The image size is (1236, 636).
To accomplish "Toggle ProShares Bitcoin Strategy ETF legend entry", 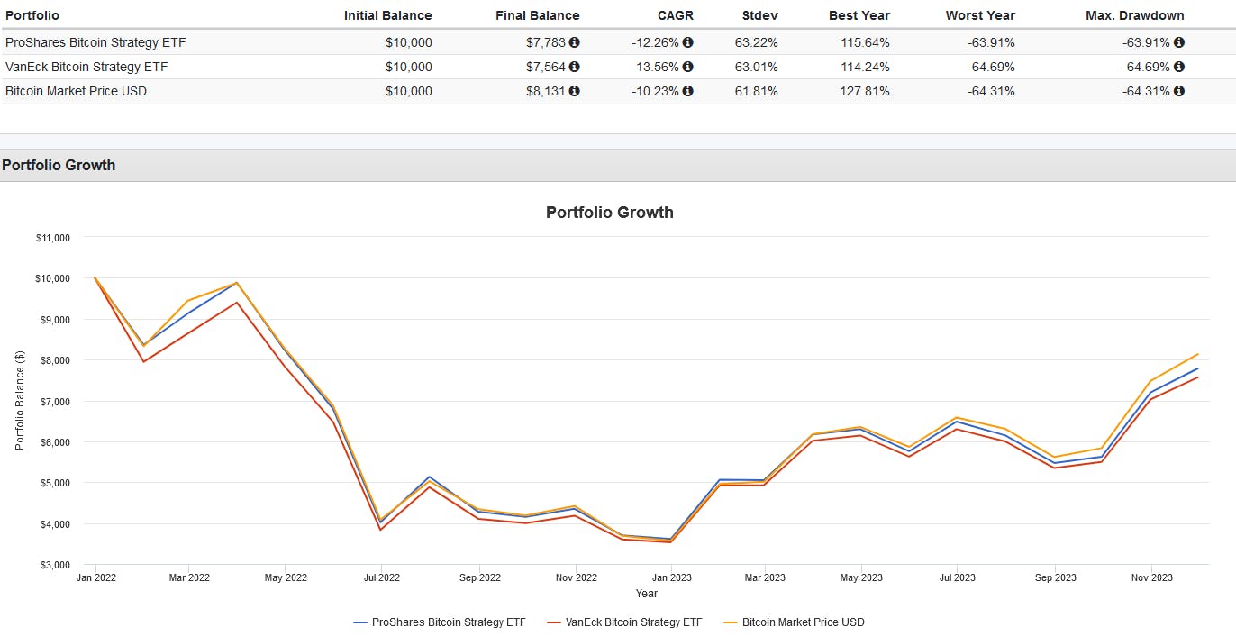I will [448, 622].
